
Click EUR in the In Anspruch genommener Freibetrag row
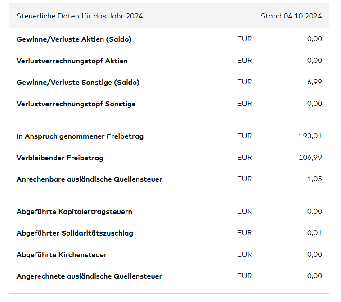(244, 136)
